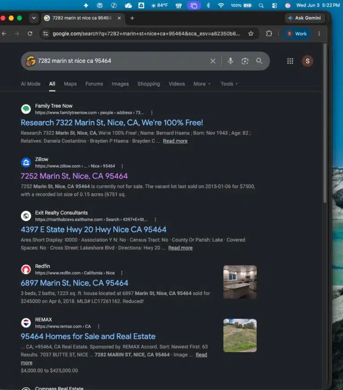The image size is (343, 390).
Task: Expand the Tools dropdown
Action: pos(229,84)
